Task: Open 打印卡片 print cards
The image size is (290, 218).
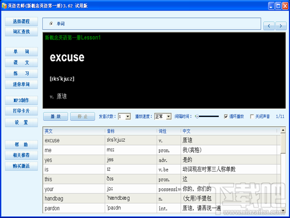Action: point(21,111)
